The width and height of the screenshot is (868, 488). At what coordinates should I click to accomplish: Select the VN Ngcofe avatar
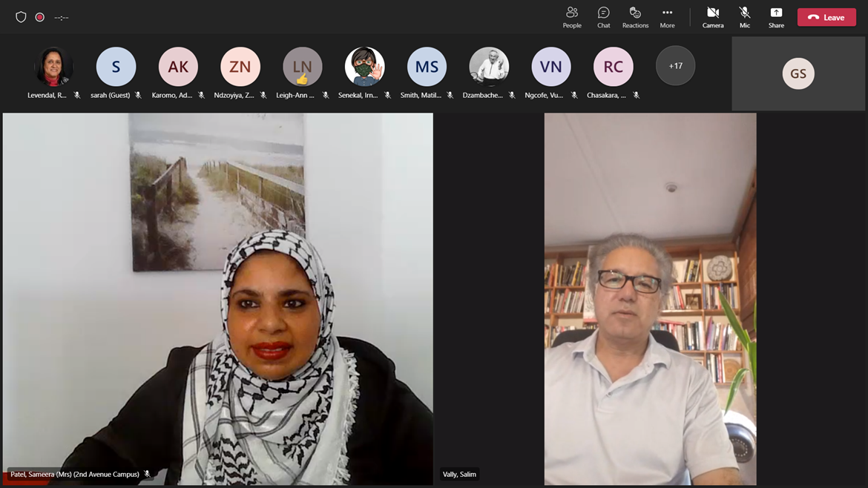[x=550, y=67]
